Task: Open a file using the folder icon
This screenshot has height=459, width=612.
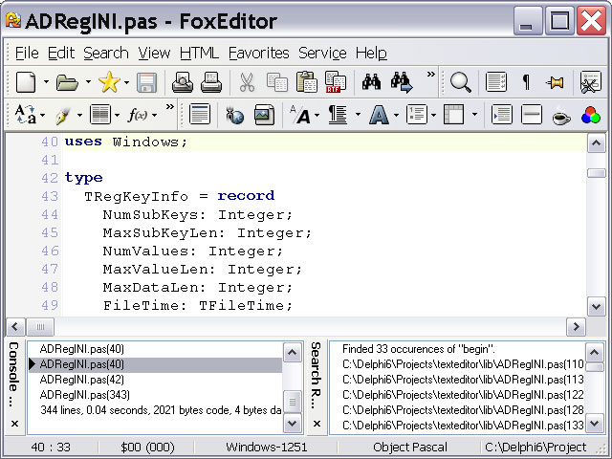Action: (x=67, y=82)
